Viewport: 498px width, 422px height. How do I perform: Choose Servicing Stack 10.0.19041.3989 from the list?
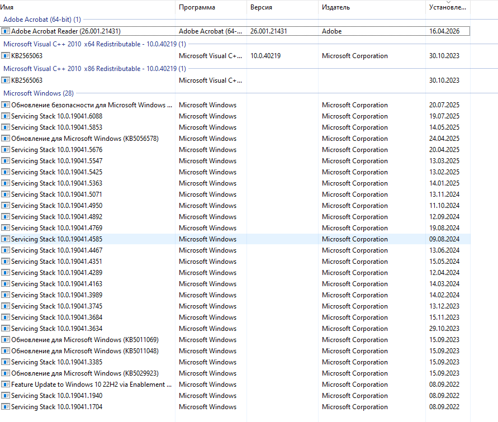click(x=57, y=295)
